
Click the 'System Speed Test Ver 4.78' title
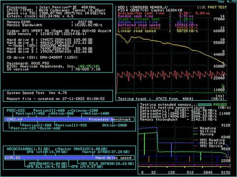[37, 93]
